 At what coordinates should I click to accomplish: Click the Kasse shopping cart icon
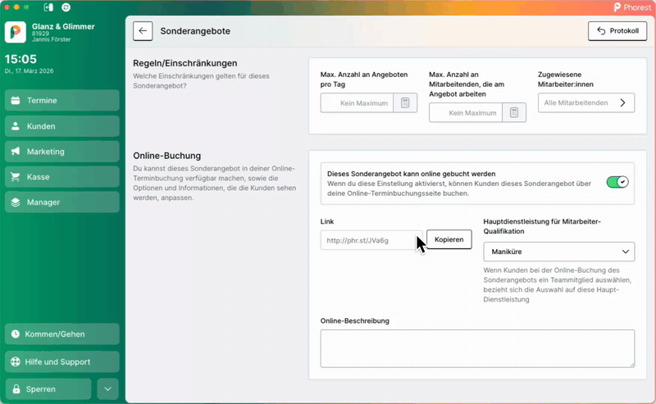coord(16,177)
